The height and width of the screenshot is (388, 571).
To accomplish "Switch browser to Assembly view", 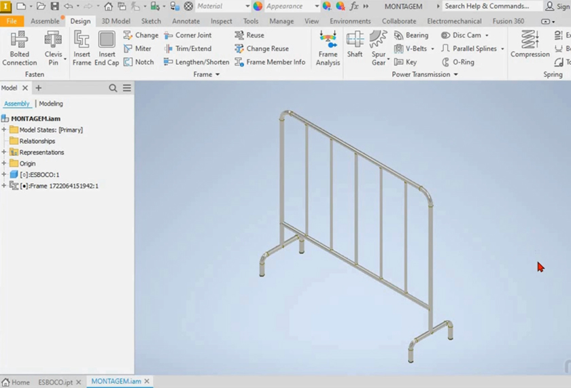I will [17, 103].
